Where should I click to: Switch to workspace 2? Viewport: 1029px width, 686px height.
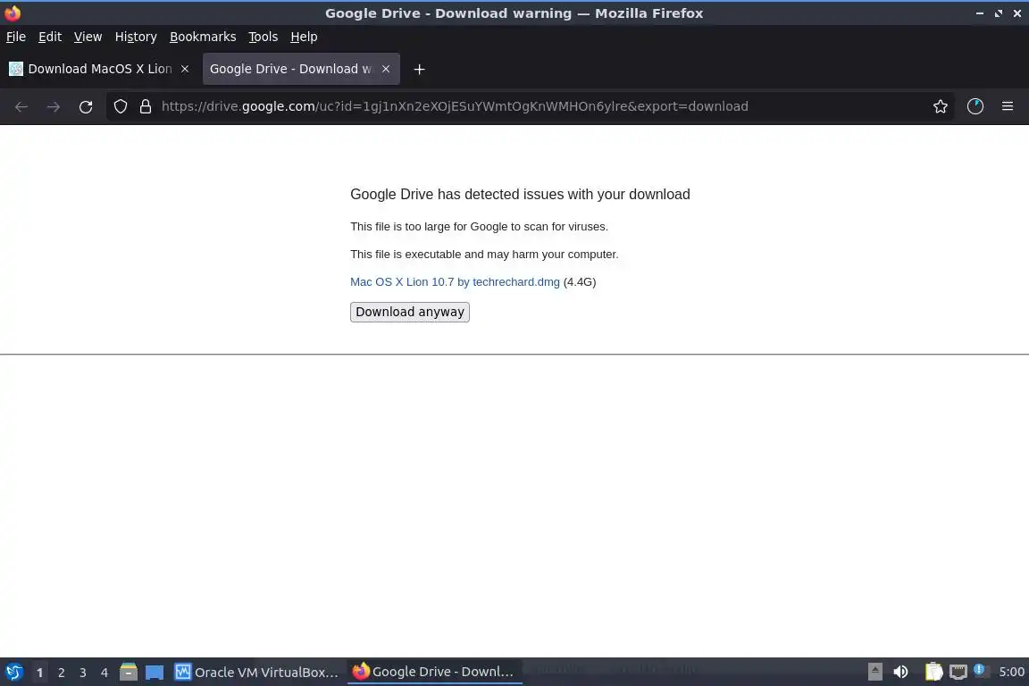point(61,673)
